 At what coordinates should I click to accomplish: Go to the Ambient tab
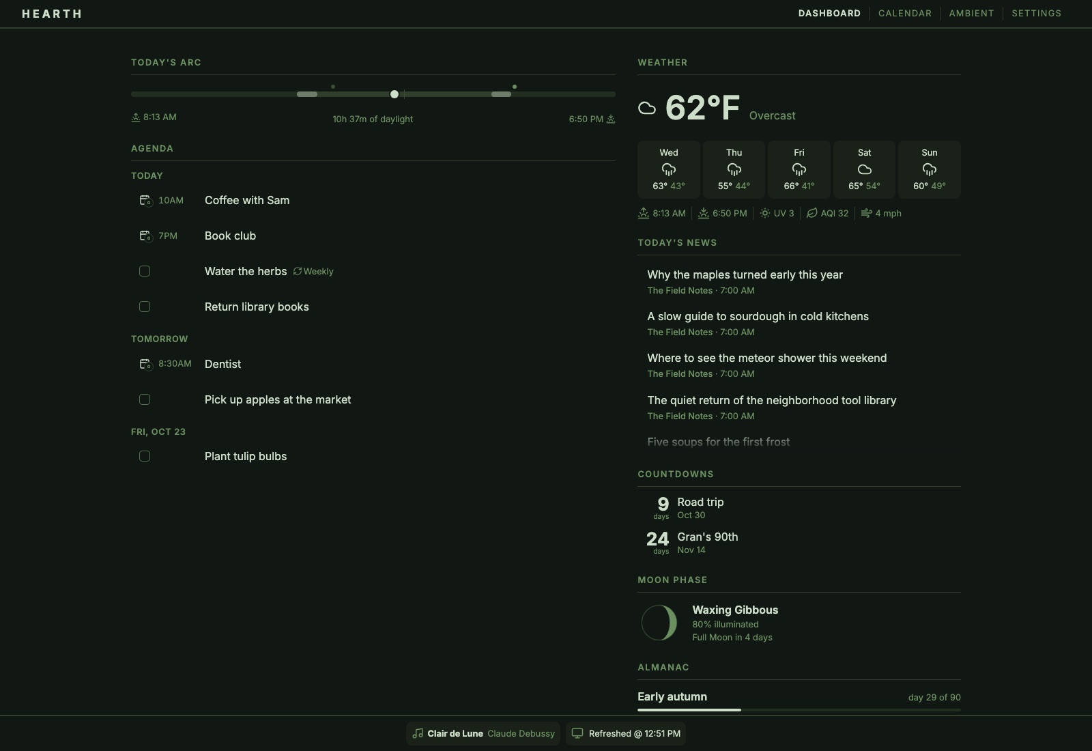971,13
